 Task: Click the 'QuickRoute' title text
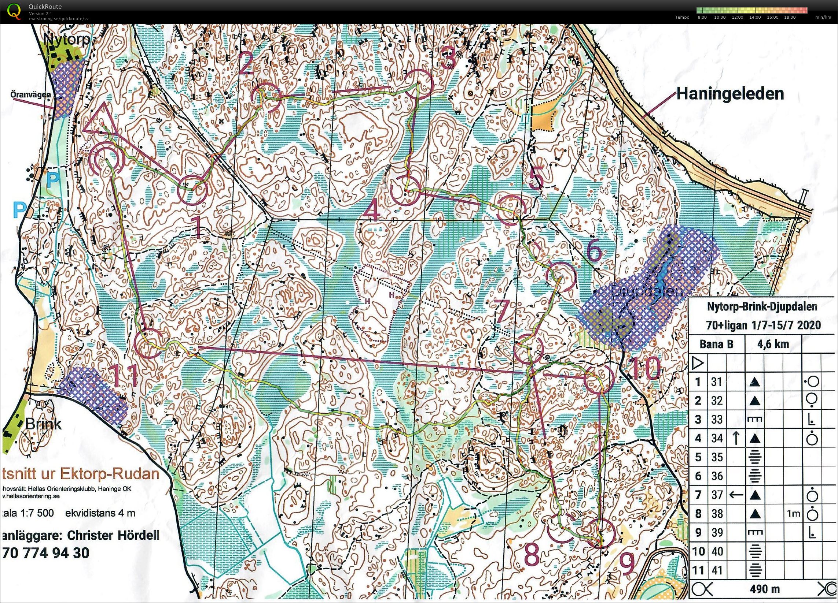tap(45, 7)
